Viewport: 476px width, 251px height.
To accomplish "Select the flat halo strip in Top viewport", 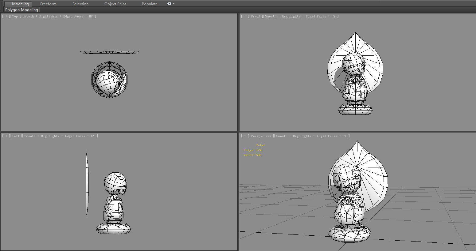I will (x=109, y=52).
